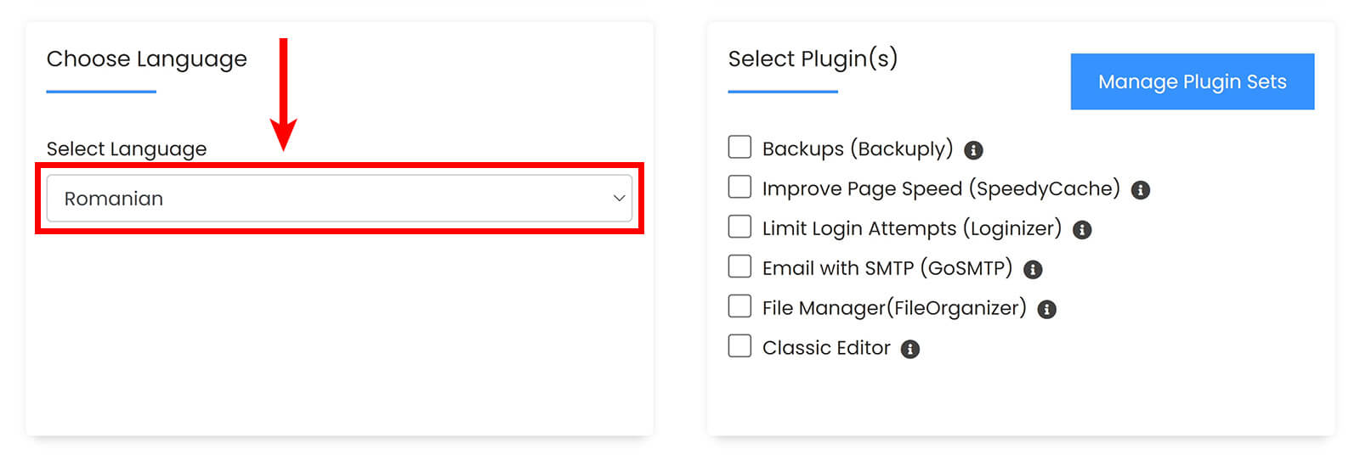1360x460 pixels.
Task: Click the Select Language field label
Action: (127, 149)
